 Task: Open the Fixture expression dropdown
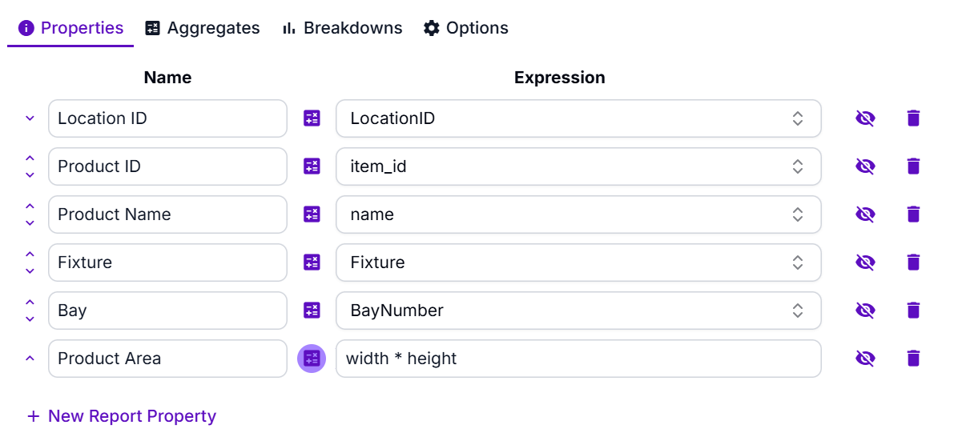click(x=578, y=263)
